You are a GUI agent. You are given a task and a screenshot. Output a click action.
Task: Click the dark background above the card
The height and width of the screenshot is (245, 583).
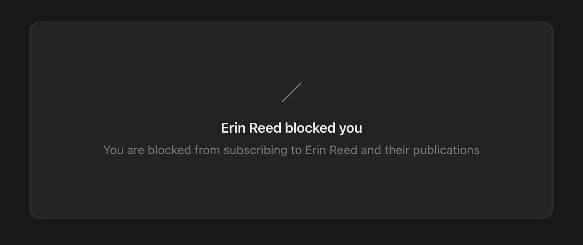click(291, 10)
